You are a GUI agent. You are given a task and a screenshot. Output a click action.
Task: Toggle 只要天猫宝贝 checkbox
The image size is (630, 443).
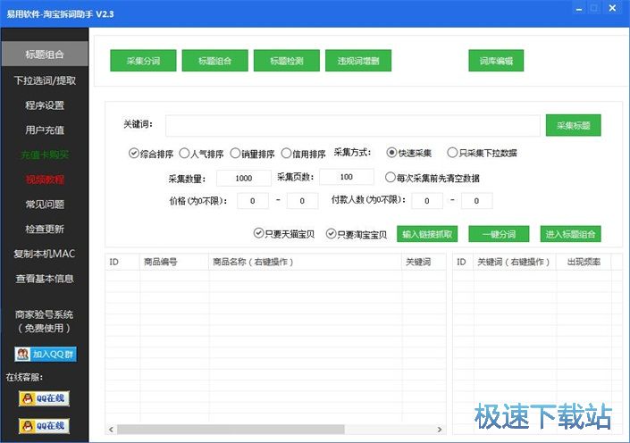coord(284,234)
